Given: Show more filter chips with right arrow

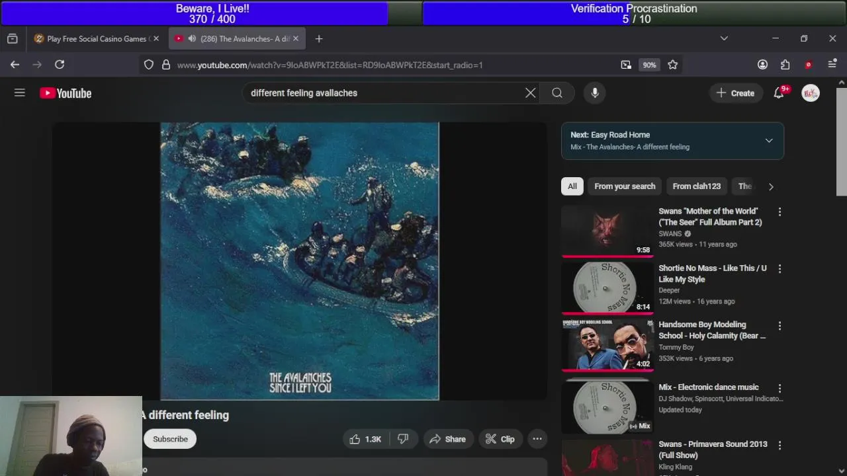Looking at the screenshot, I should [x=770, y=186].
